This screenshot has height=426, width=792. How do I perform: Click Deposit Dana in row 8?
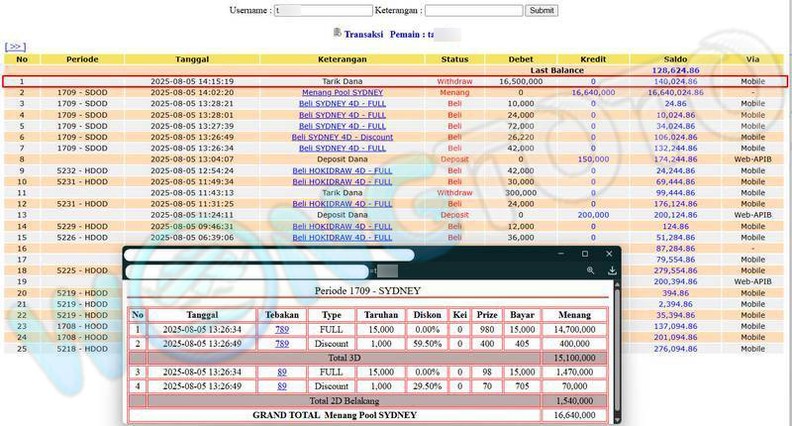point(343,160)
